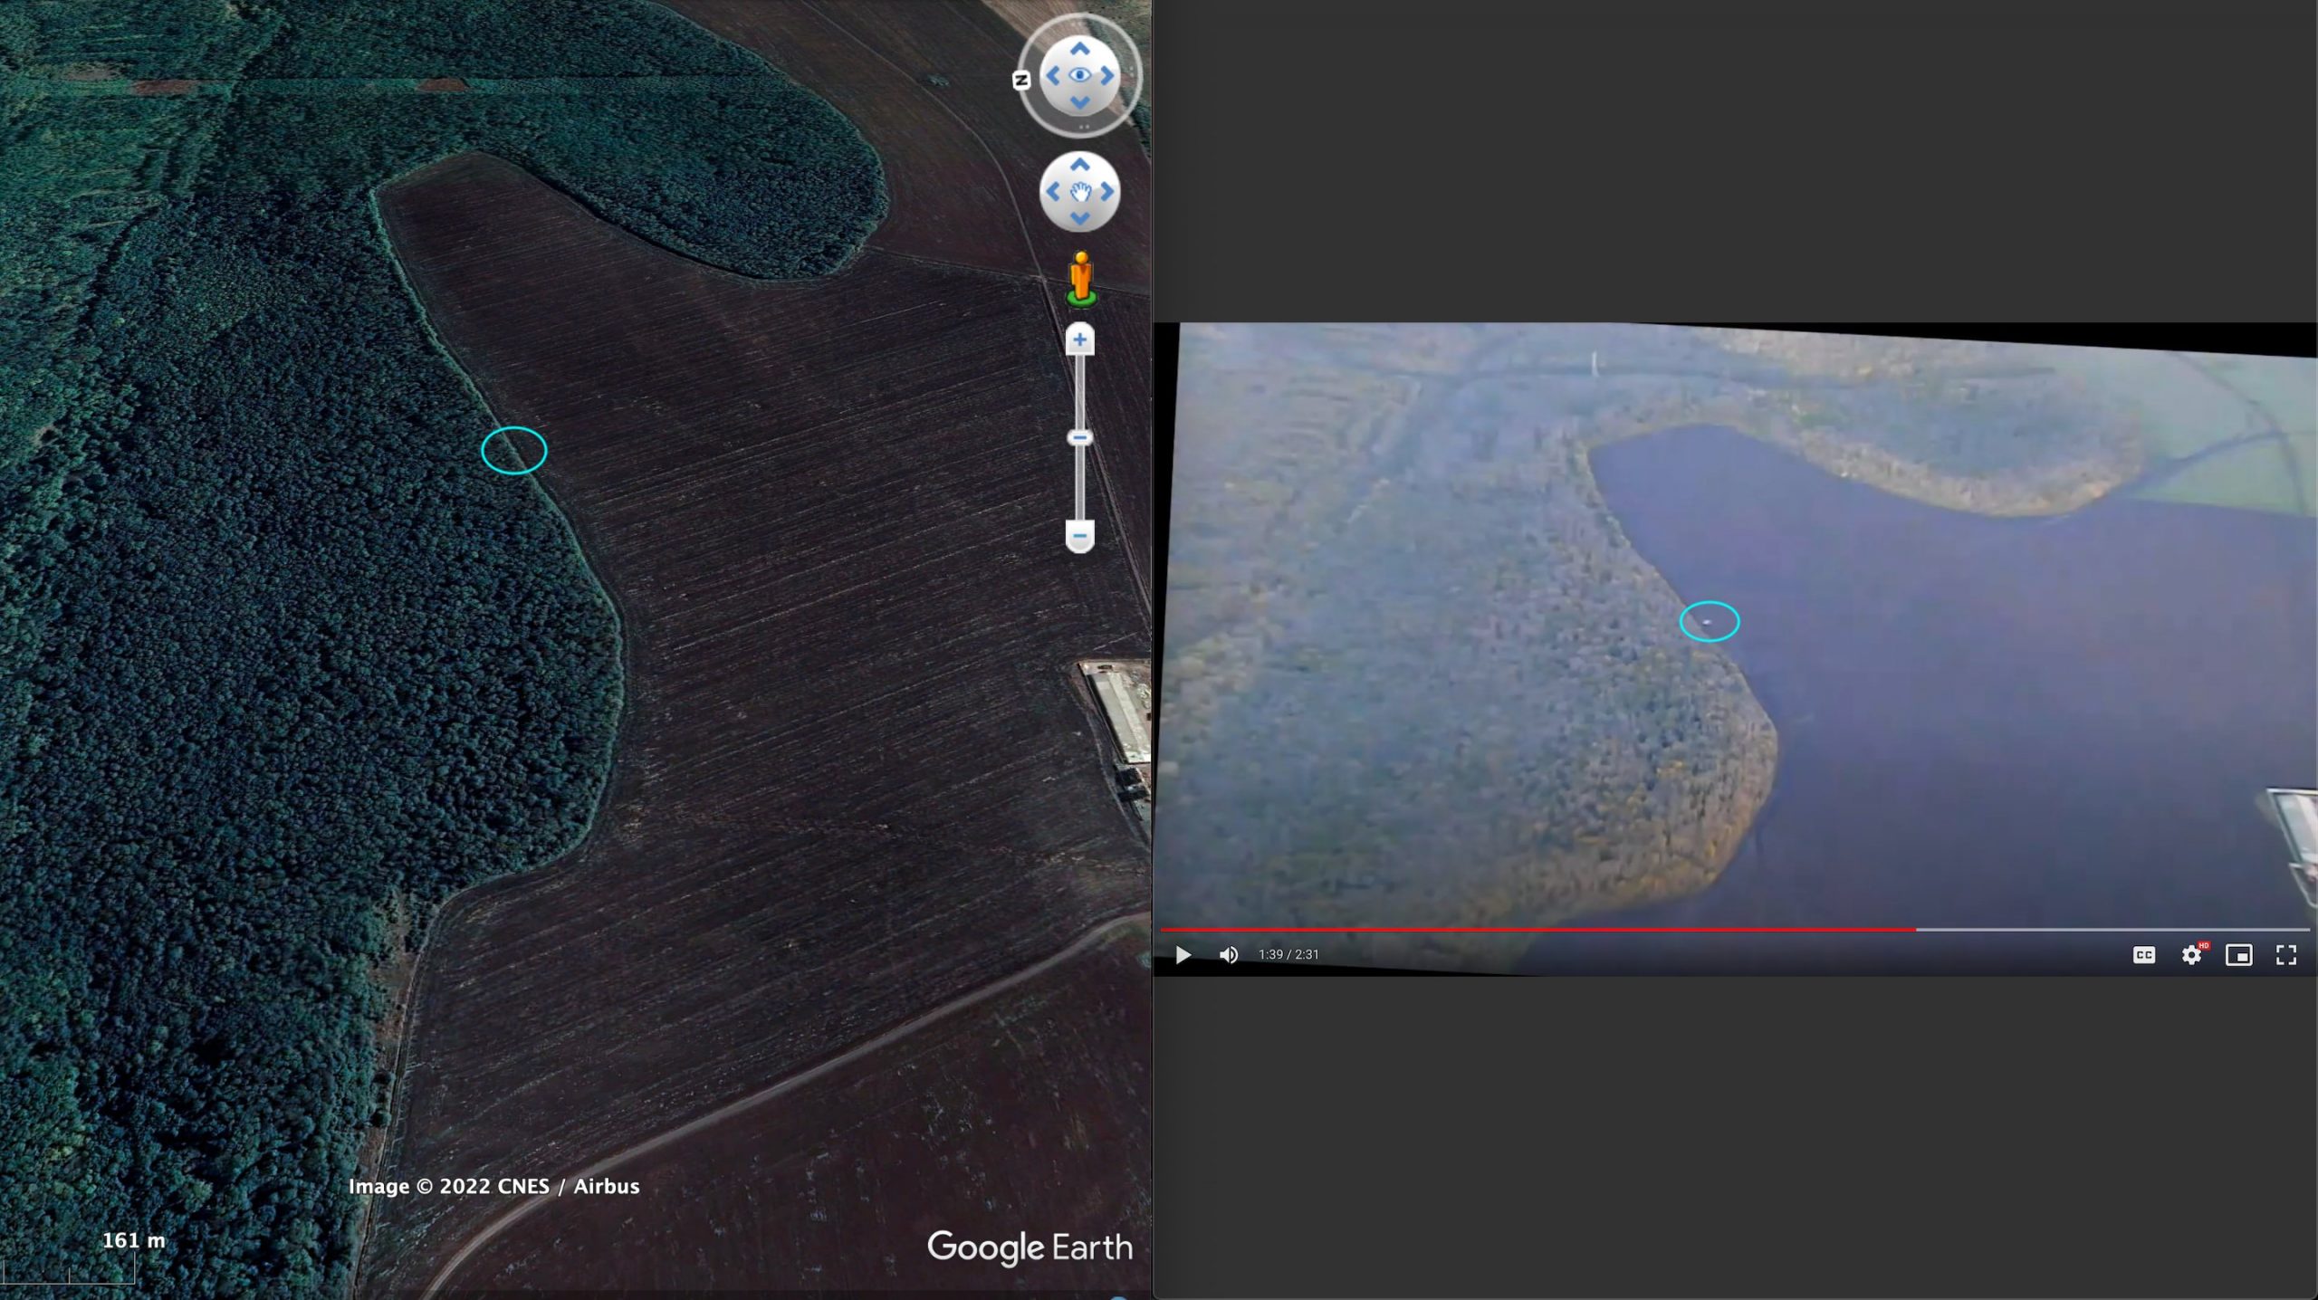Zoom in with the plus button
This screenshot has height=1300, width=2318.
(1079, 340)
